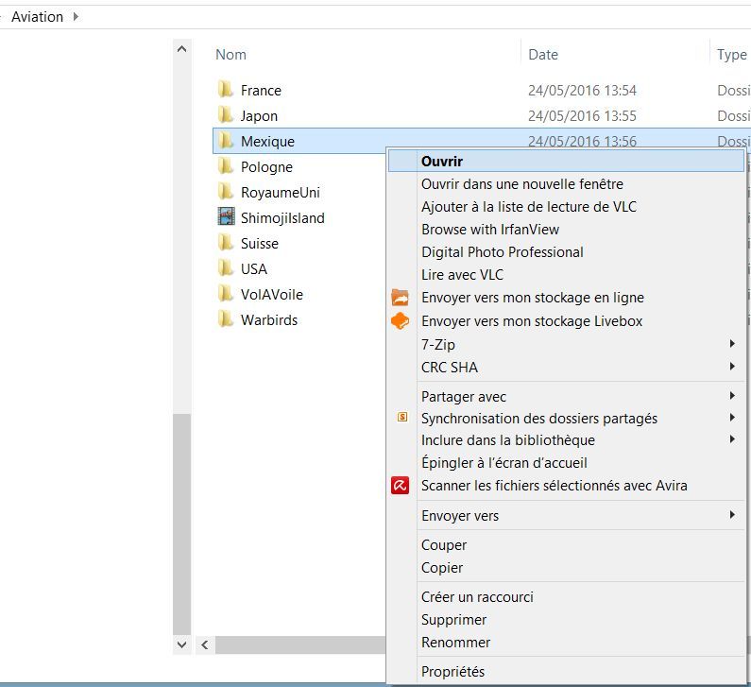751x687 pixels.
Task: Select the VolAVoile folder icon
Action: pyautogui.click(x=226, y=294)
